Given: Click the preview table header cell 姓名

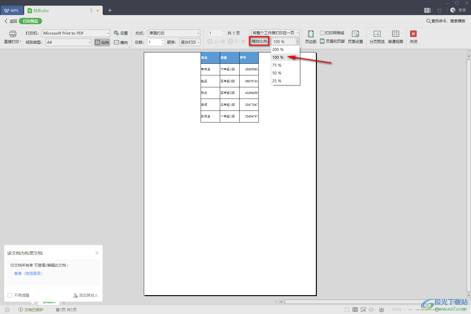Looking at the screenshot, I should pos(210,57).
